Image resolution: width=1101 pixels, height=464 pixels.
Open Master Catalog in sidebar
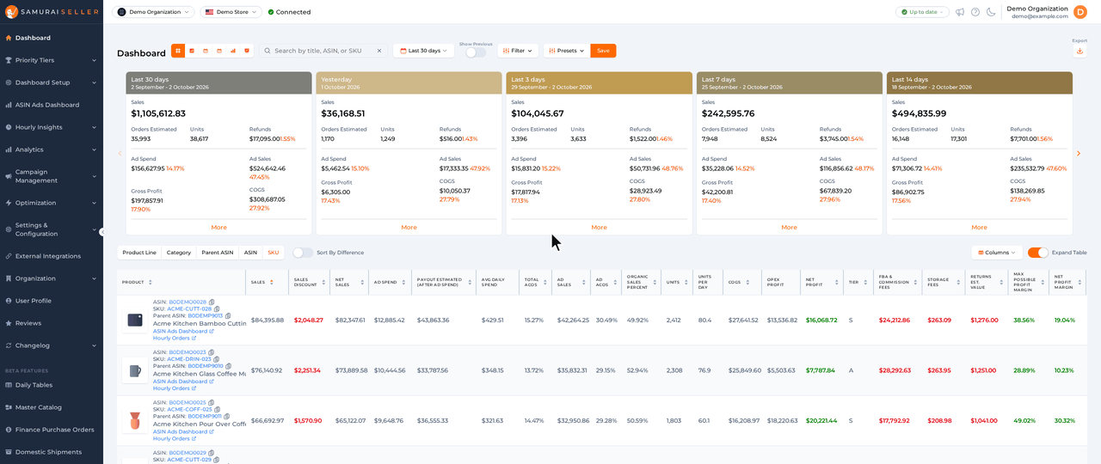(52, 407)
